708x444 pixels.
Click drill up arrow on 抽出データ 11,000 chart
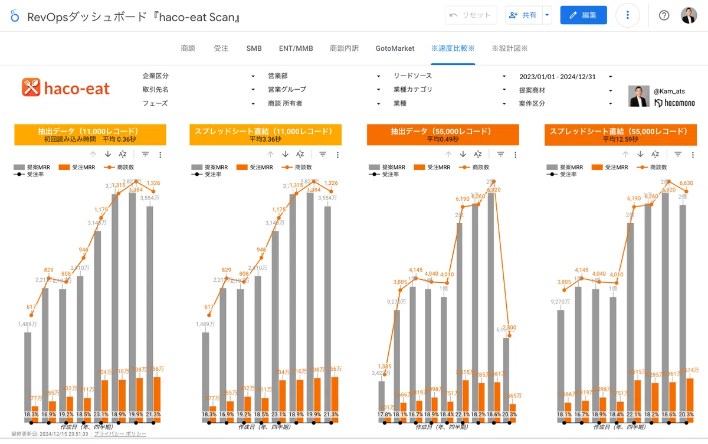93,154
